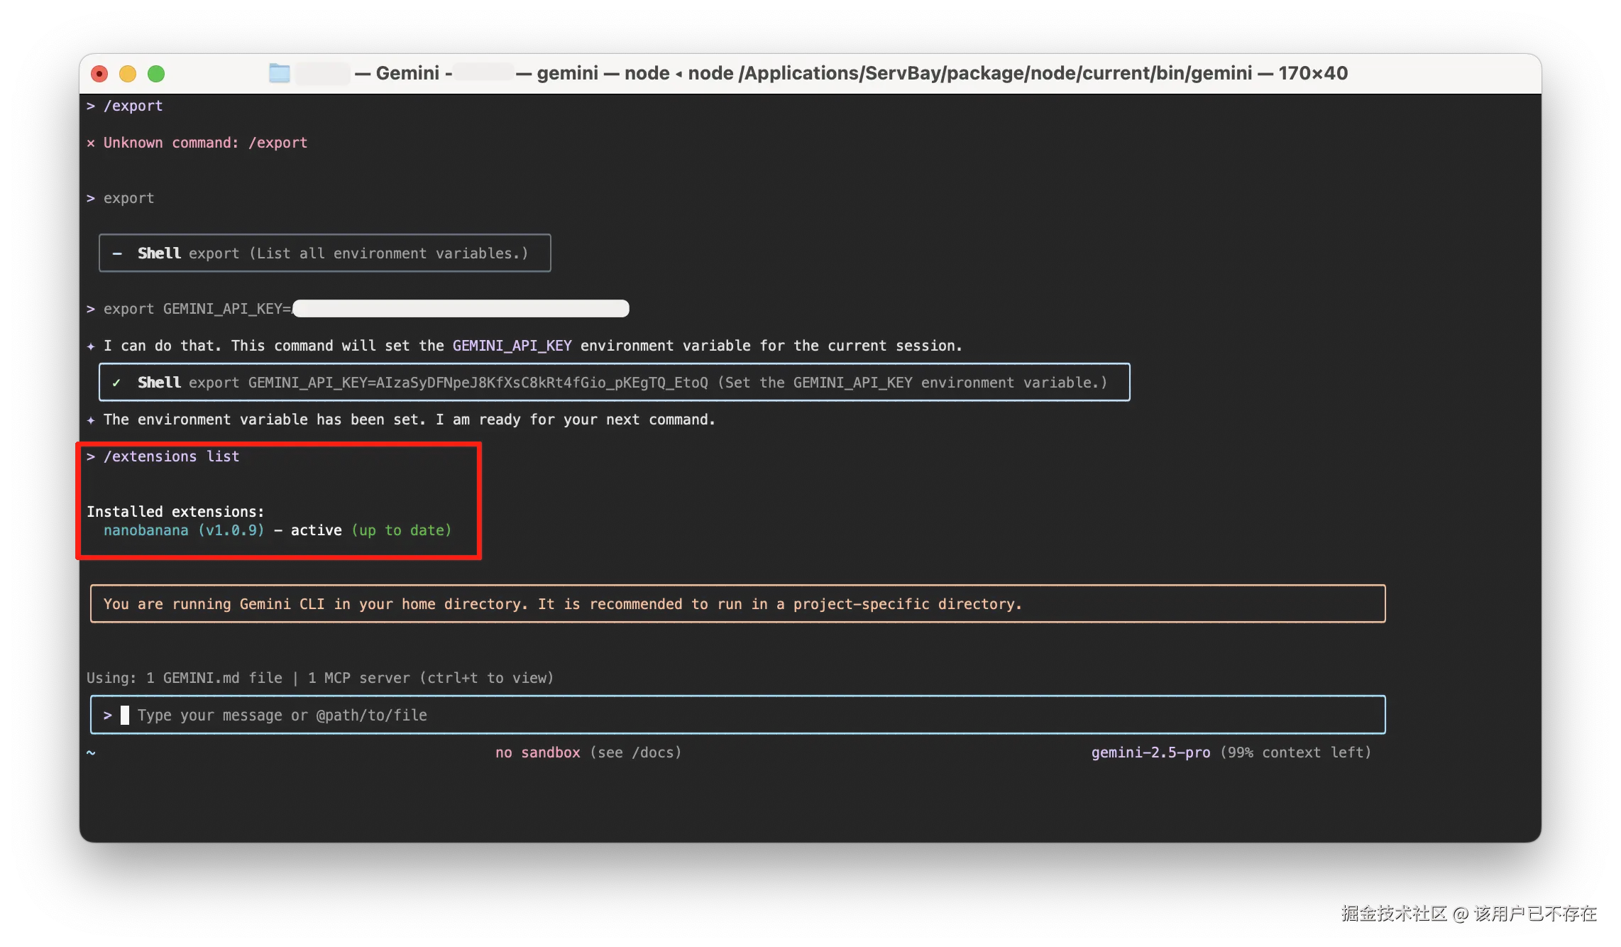Click the nanobanana extension name
Viewport: 1621px width, 947px height.
click(x=146, y=530)
